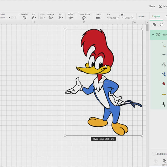Click the top-left selection handle of the image
Screen dimensions: 167x167
coord(65,29)
